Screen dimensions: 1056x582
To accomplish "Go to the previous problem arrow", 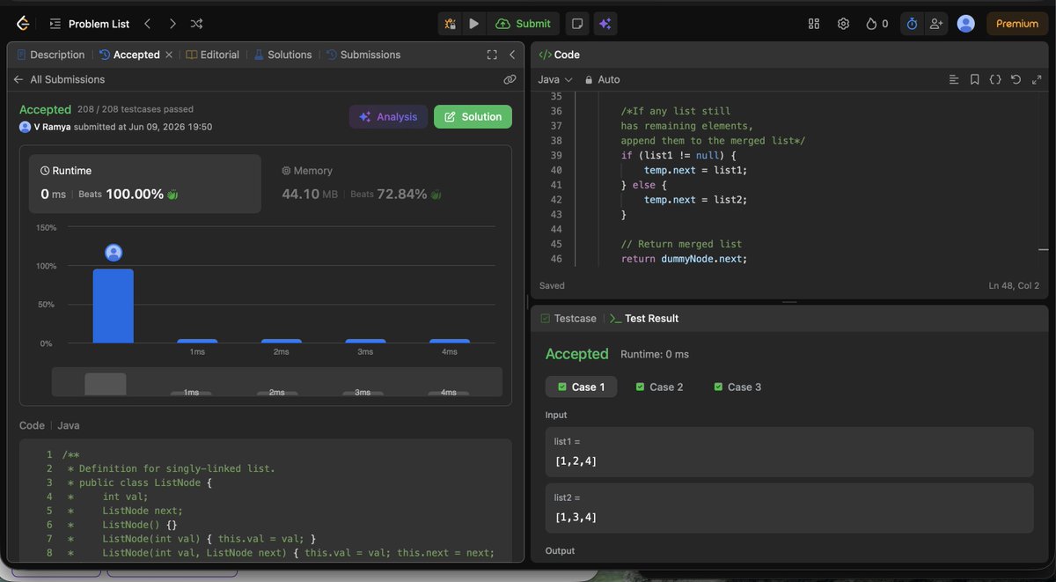I will coord(147,24).
